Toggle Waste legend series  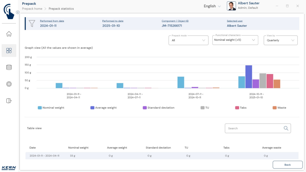click(279, 108)
